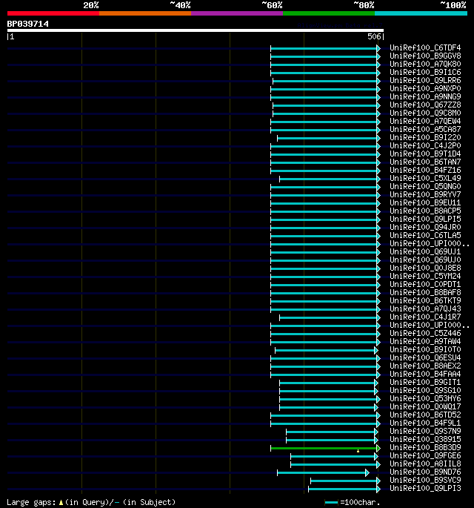Select the UniRef100_Q0WQ17 label
This screenshot has width=474, height=508.
pyautogui.click(x=425, y=406)
